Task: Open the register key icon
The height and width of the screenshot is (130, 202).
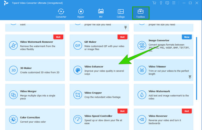Action: point(161,3)
